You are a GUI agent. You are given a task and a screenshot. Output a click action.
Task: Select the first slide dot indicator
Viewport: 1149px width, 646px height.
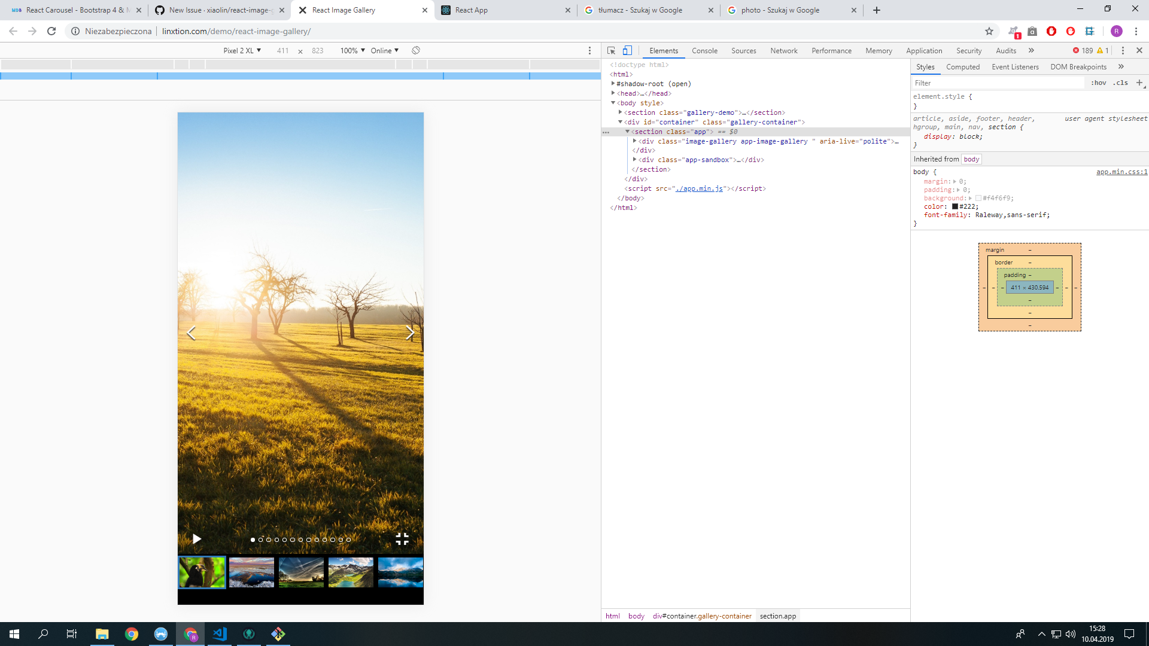253,539
